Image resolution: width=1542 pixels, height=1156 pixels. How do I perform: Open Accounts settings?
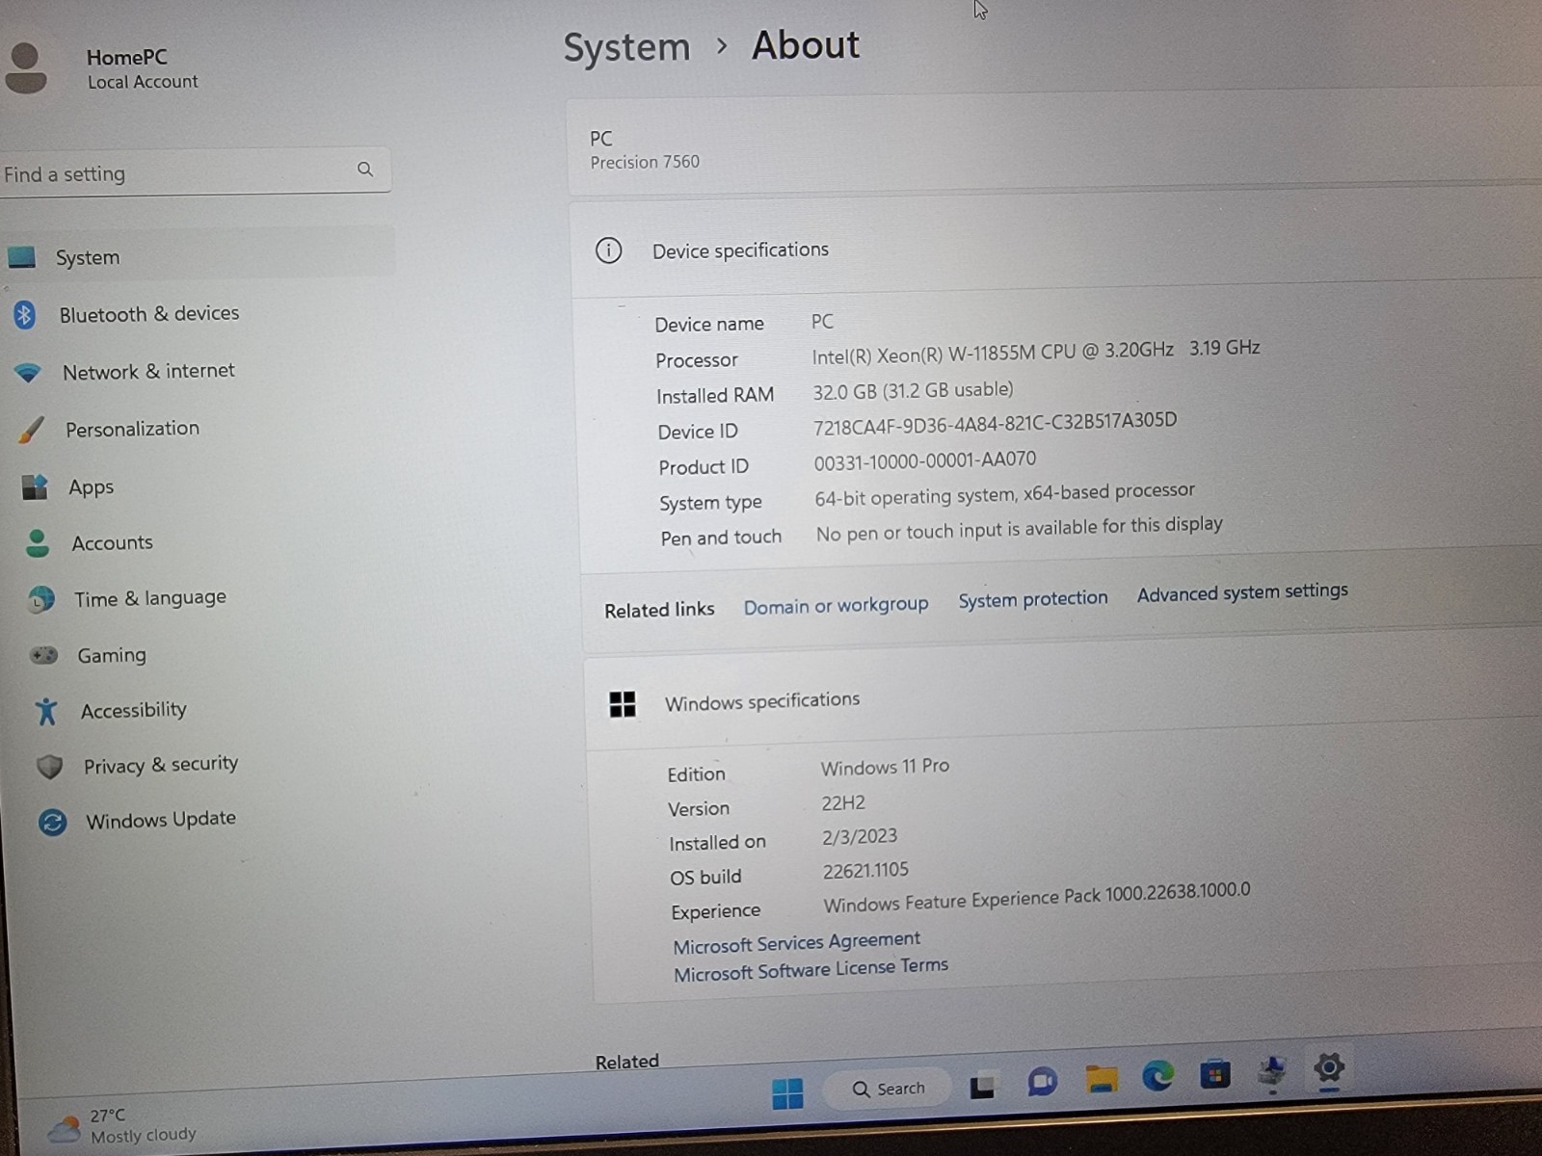112,543
